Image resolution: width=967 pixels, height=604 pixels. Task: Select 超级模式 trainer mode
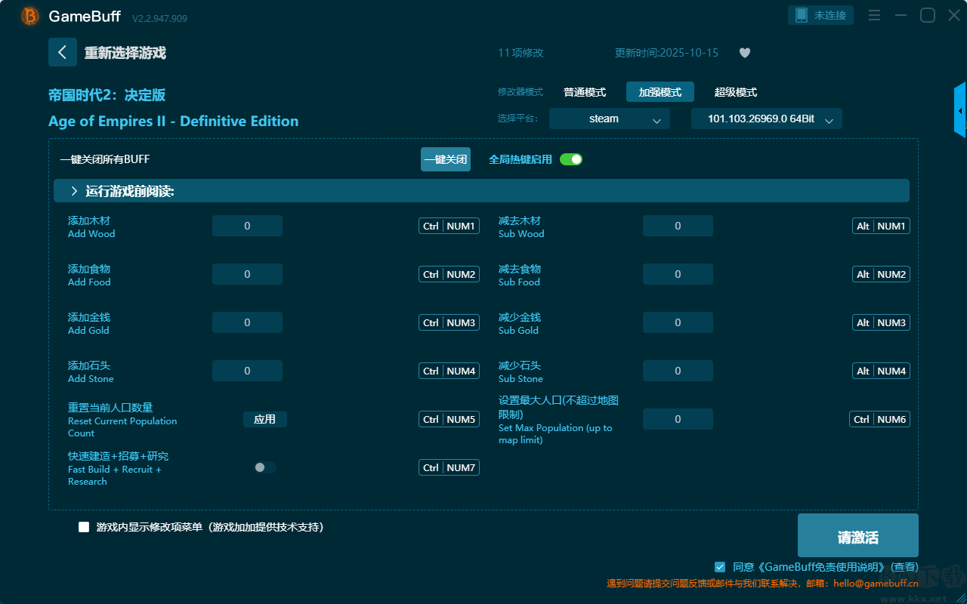(x=736, y=92)
